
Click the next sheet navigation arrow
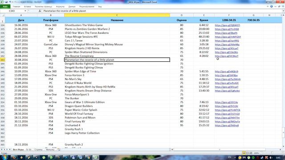pos(7,149)
